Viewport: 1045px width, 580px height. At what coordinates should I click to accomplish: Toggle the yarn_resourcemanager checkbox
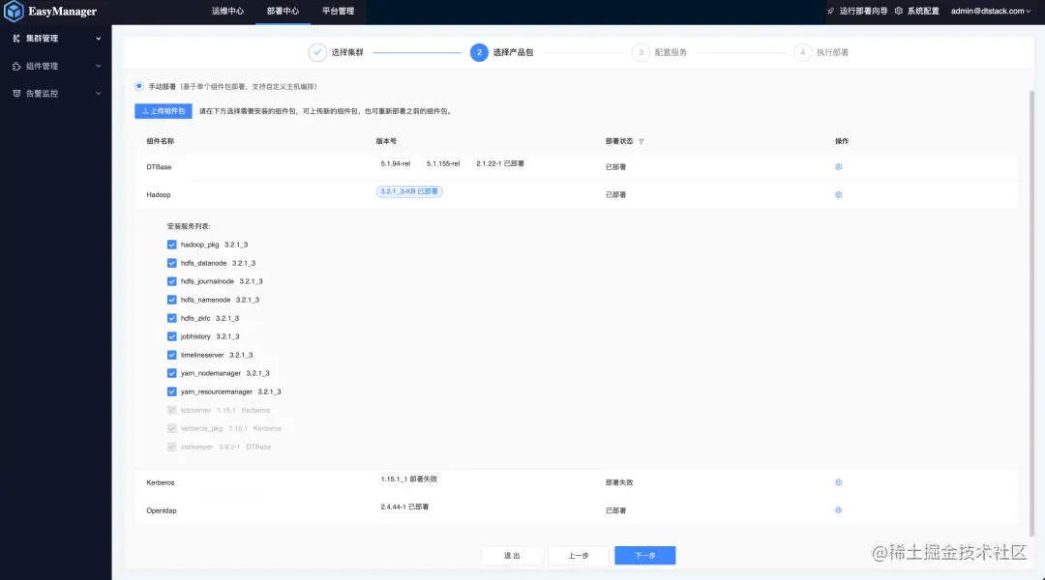tap(172, 391)
